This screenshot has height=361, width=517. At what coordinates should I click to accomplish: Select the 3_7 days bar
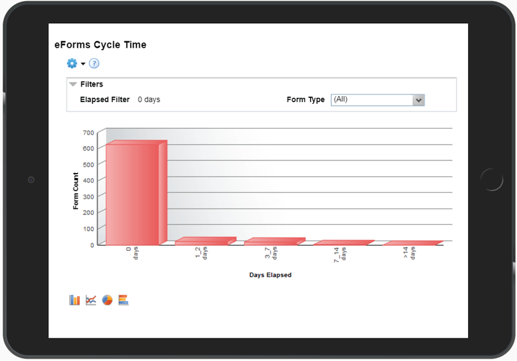tap(271, 242)
